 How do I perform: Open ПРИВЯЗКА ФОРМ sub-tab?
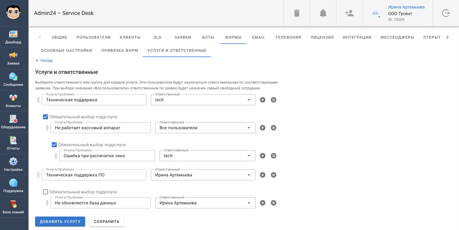tap(120, 51)
